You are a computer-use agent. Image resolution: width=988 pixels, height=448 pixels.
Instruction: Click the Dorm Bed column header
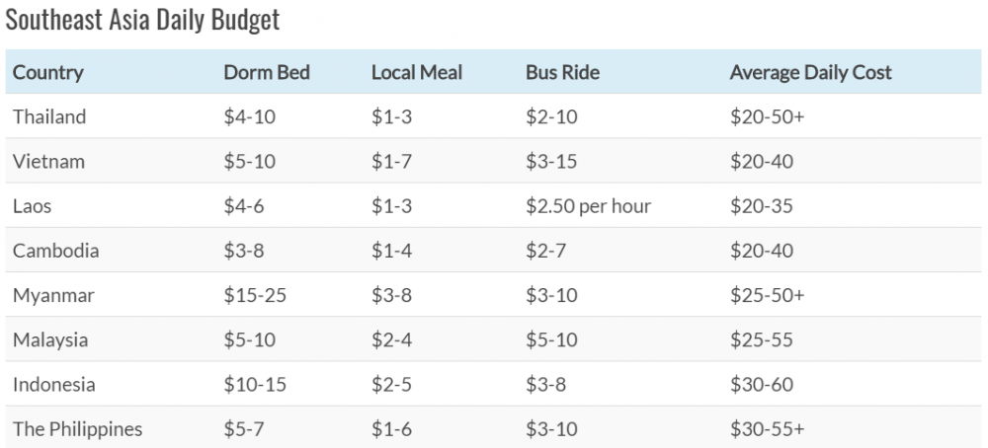(267, 72)
